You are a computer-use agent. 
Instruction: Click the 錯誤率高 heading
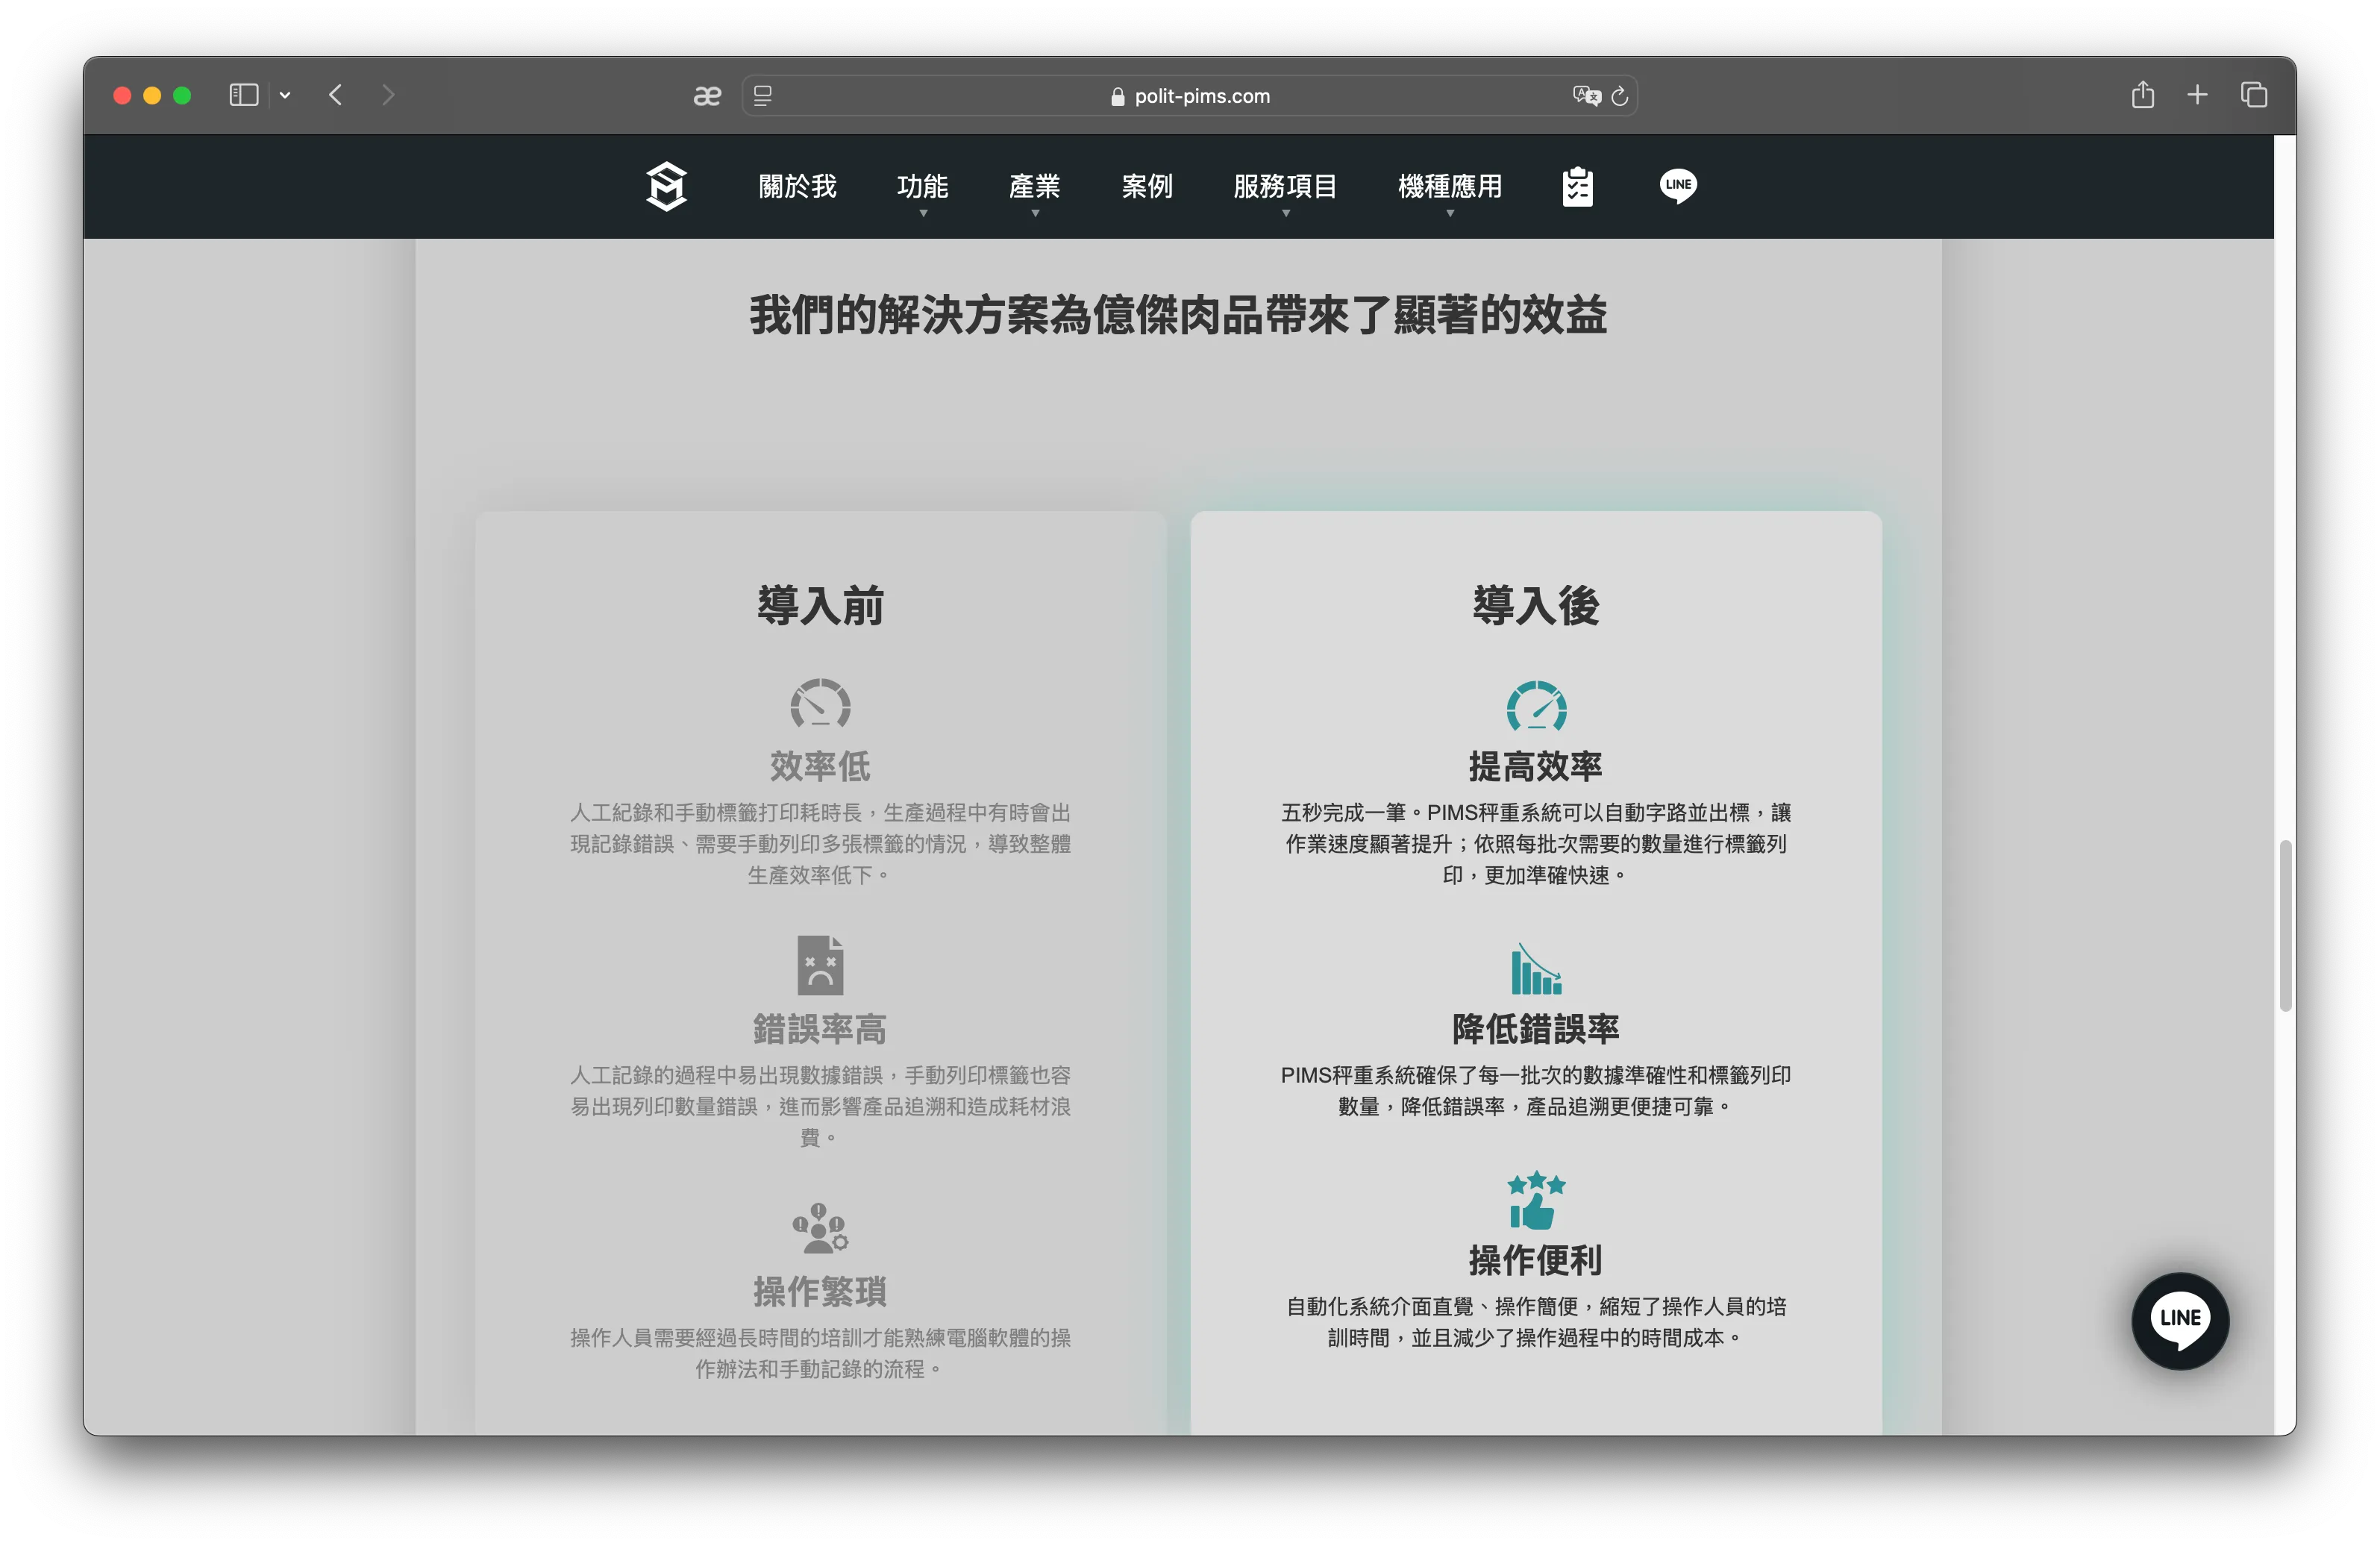[x=820, y=1029]
